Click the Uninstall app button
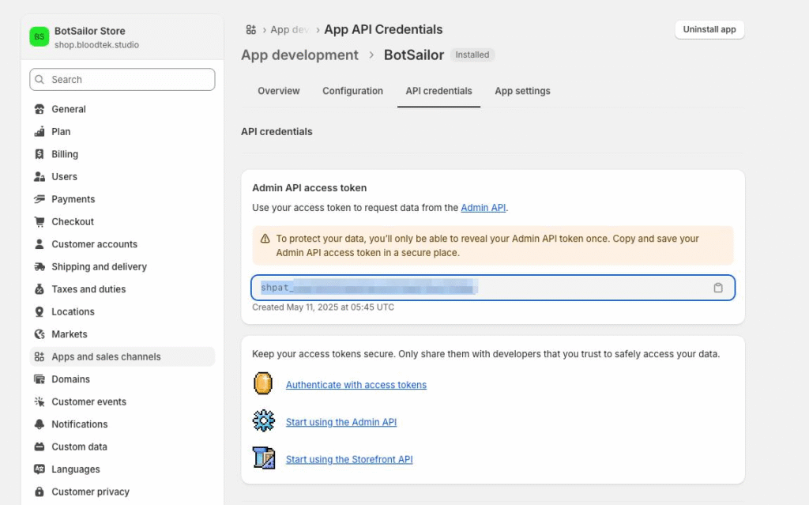The width and height of the screenshot is (809, 505). tap(709, 29)
